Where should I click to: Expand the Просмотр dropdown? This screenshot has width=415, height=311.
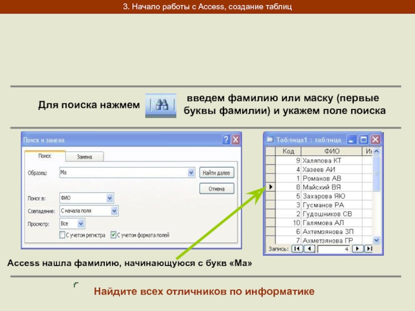pyautogui.click(x=81, y=224)
